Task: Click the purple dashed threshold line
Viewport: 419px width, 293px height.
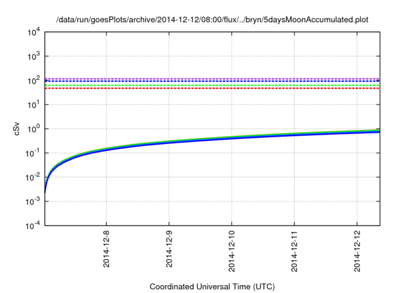Action: (212, 78)
